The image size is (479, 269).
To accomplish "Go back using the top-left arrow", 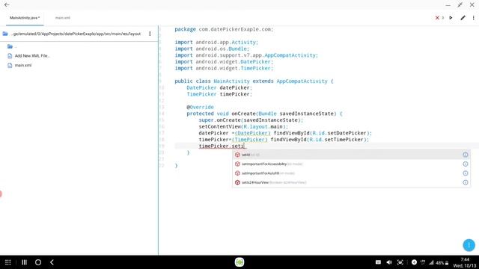I will pos(7,5).
